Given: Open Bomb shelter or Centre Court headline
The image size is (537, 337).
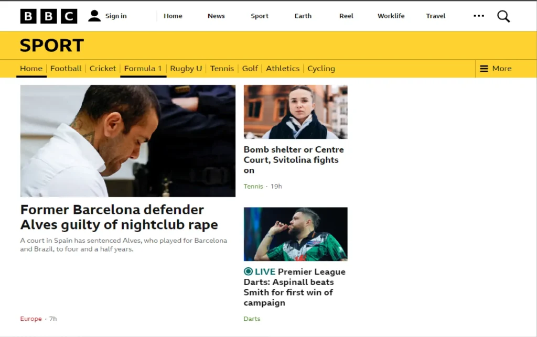Looking at the screenshot, I should click(294, 160).
